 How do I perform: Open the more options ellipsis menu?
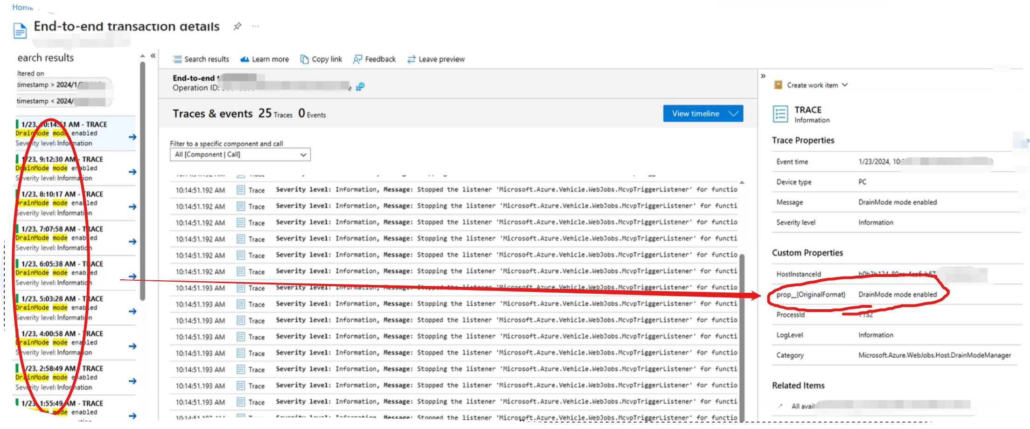256,26
